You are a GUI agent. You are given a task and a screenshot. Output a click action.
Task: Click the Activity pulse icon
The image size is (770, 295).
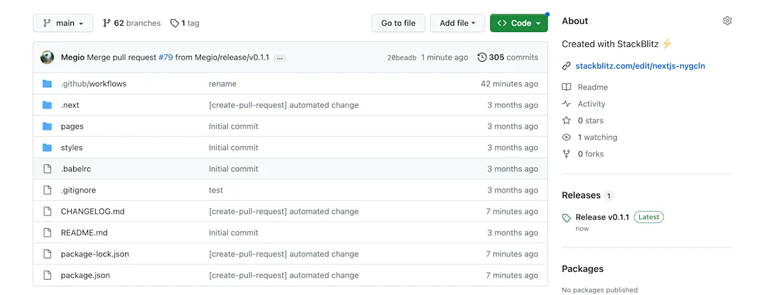tap(566, 104)
